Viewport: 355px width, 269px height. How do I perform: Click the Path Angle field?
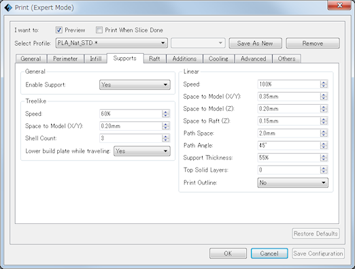pos(289,145)
